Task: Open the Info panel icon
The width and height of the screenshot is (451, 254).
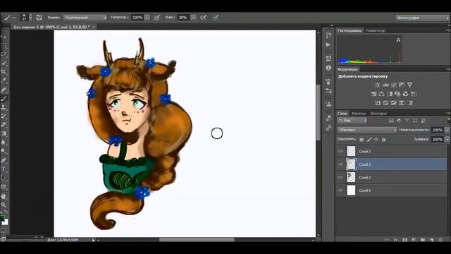Action: click(x=328, y=68)
